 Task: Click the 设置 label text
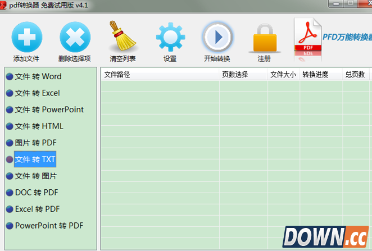(170, 58)
